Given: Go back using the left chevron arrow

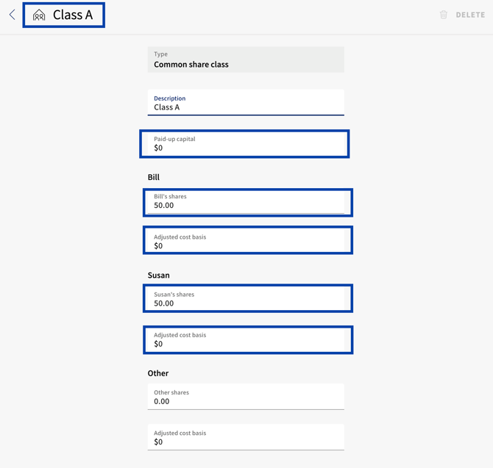Looking at the screenshot, I should [13, 15].
